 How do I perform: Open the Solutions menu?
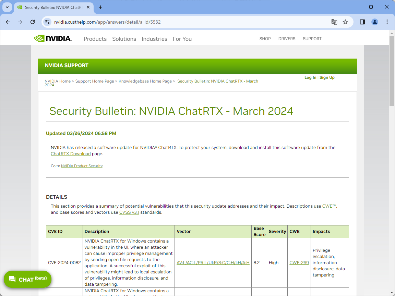[x=124, y=39]
